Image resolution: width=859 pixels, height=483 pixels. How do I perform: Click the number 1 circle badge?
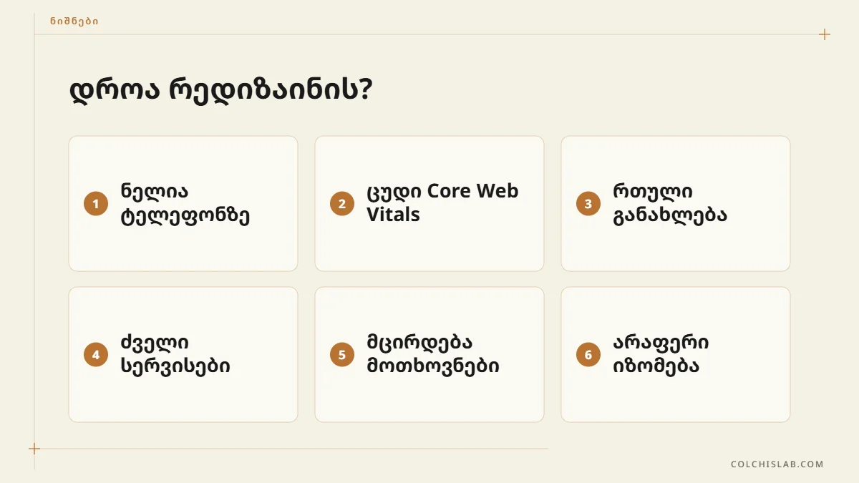coord(96,204)
